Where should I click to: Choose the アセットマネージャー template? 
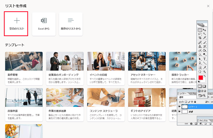pos(147,68)
